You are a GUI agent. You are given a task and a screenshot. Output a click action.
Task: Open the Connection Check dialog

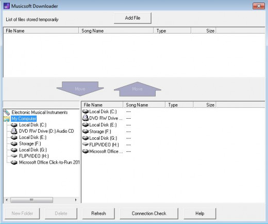149,214
